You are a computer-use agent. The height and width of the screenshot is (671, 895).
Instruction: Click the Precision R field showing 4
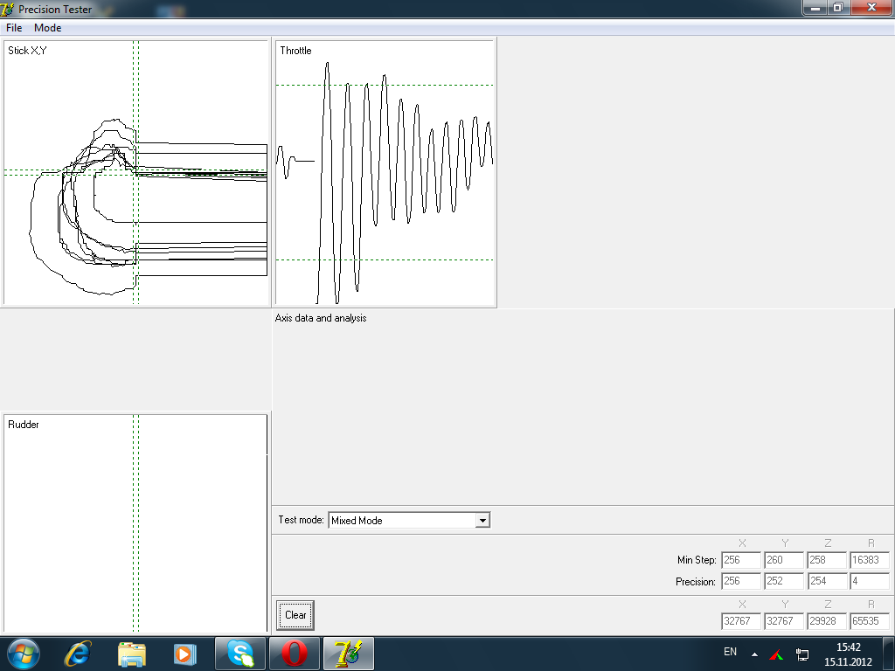tap(870, 581)
